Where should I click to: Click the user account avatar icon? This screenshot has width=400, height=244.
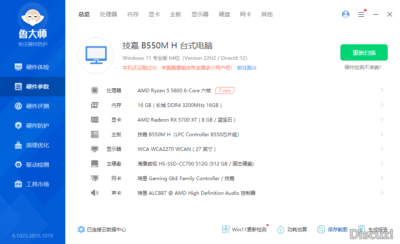pos(346,14)
